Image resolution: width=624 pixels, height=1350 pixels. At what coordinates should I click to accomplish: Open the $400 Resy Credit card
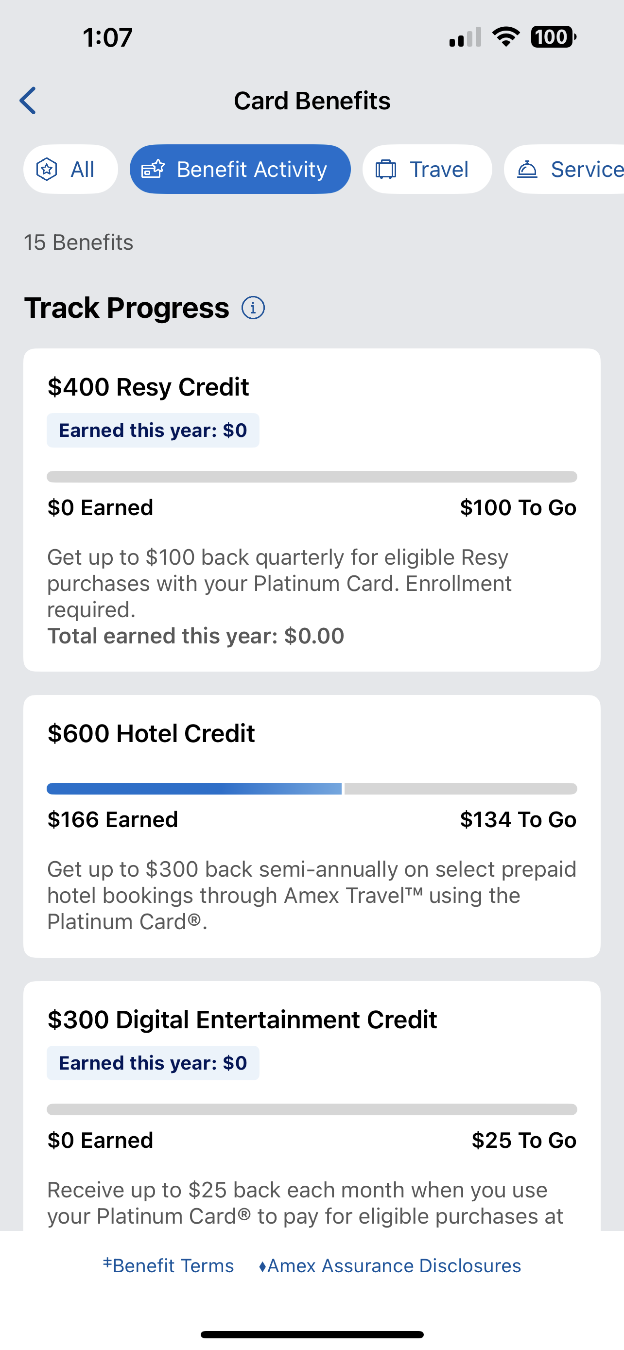pos(148,387)
